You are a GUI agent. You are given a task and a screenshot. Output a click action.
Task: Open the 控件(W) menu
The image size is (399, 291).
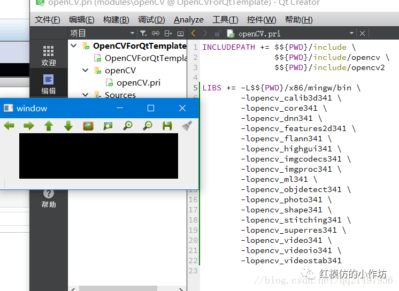coord(262,20)
